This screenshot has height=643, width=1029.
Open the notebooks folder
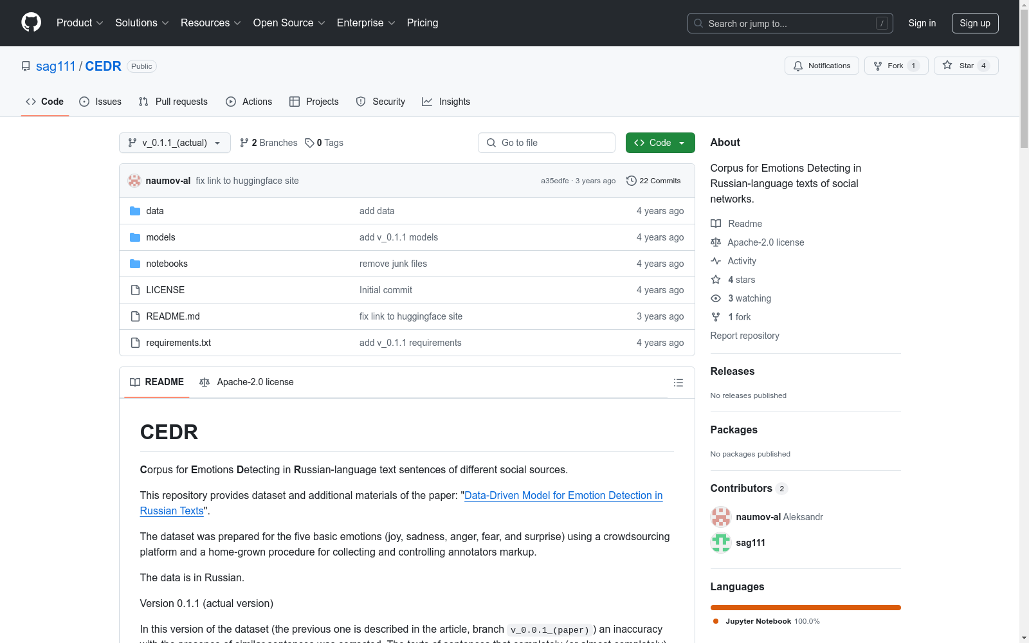(x=167, y=264)
